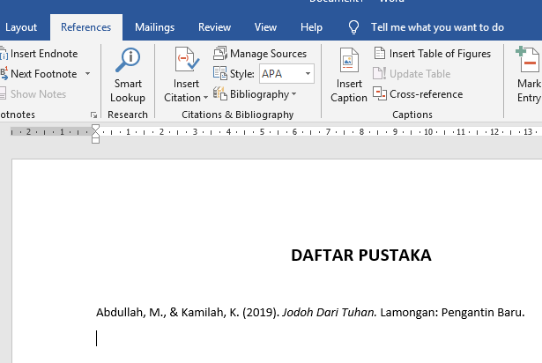This screenshot has height=363, width=542.
Task: Click the Show Notes label
Action: [38, 94]
